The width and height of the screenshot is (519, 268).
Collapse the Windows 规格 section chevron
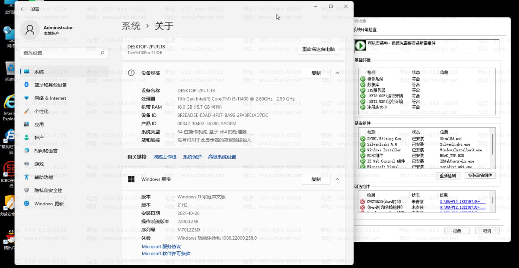(x=337, y=179)
